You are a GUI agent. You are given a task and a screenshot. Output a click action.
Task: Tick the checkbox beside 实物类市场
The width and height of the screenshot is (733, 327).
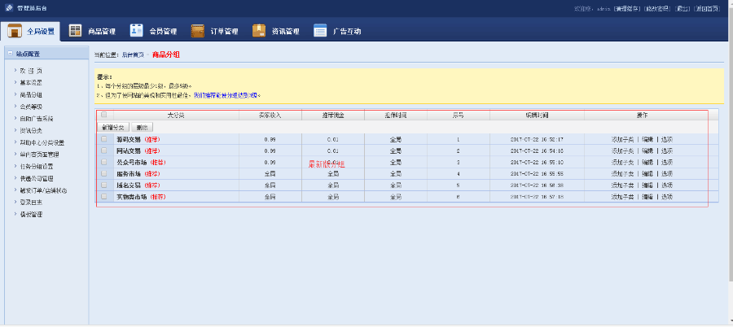(103, 197)
